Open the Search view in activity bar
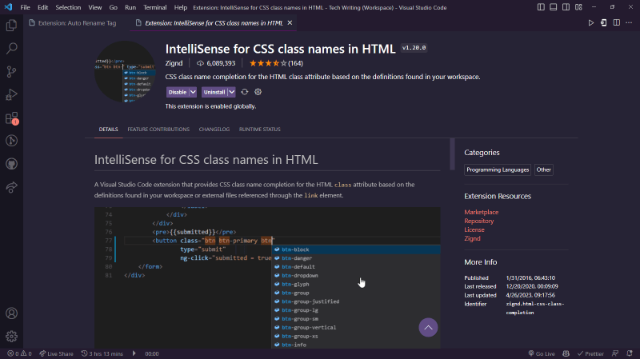 click(11, 49)
